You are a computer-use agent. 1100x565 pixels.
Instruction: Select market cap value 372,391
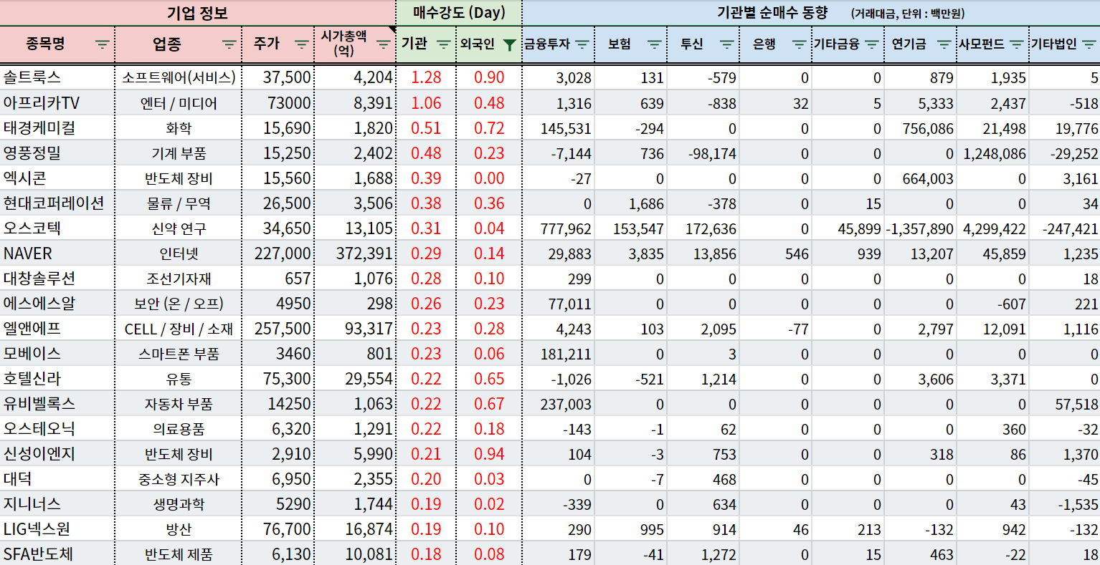355,253
